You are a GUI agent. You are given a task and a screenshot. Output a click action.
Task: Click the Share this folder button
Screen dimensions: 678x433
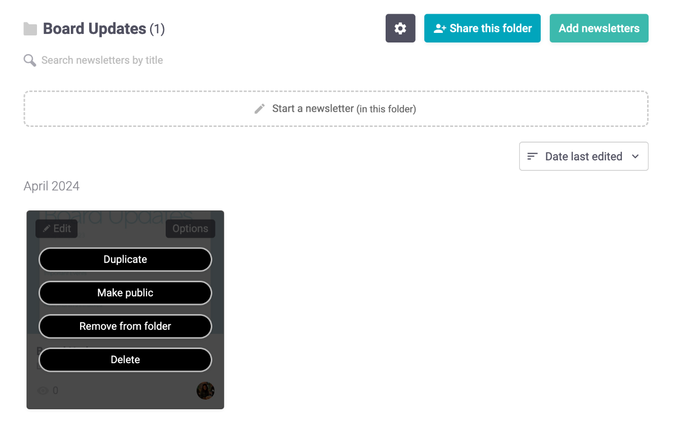click(x=482, y=28)
